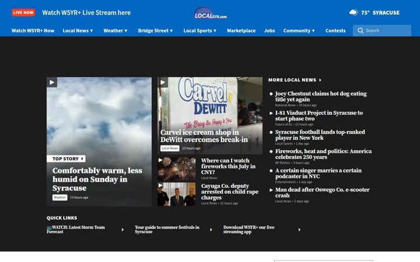Click chevron after summer festivals link

[211, 229]
